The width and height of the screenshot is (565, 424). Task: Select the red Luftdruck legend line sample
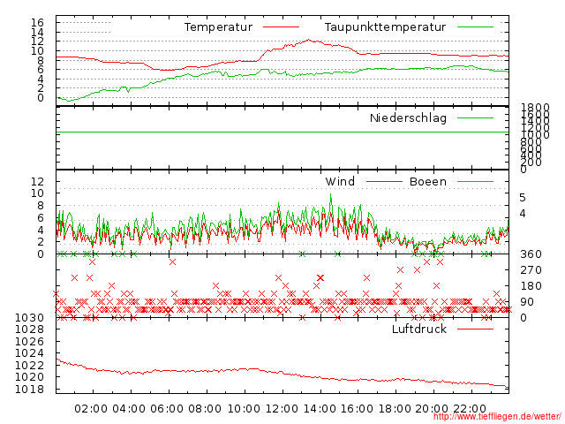coord(475,329)
